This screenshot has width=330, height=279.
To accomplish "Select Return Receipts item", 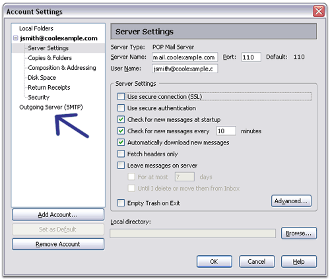I will tap(49, 88).
